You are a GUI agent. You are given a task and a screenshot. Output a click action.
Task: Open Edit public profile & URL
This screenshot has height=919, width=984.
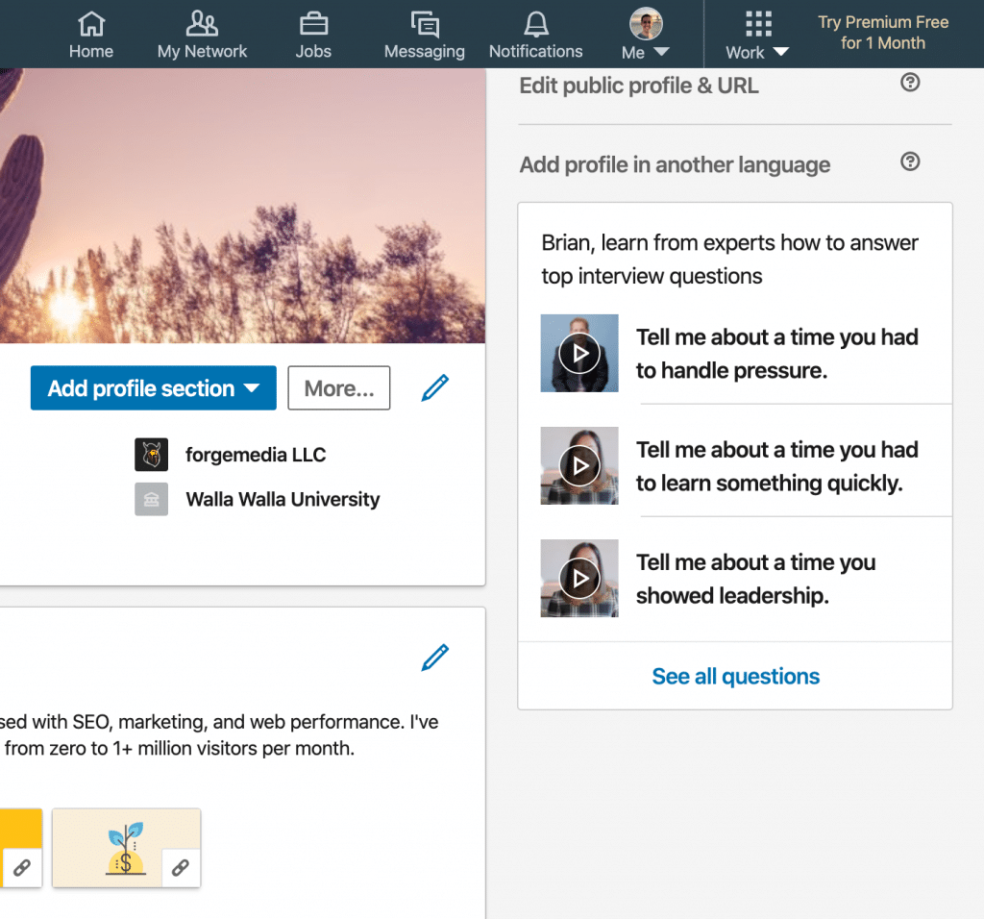(x=639, y=86)
